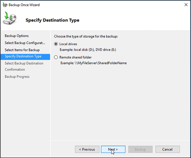Open the Select Backup Configuration step
Screen dimensions: 191x158
pos(25,43)
